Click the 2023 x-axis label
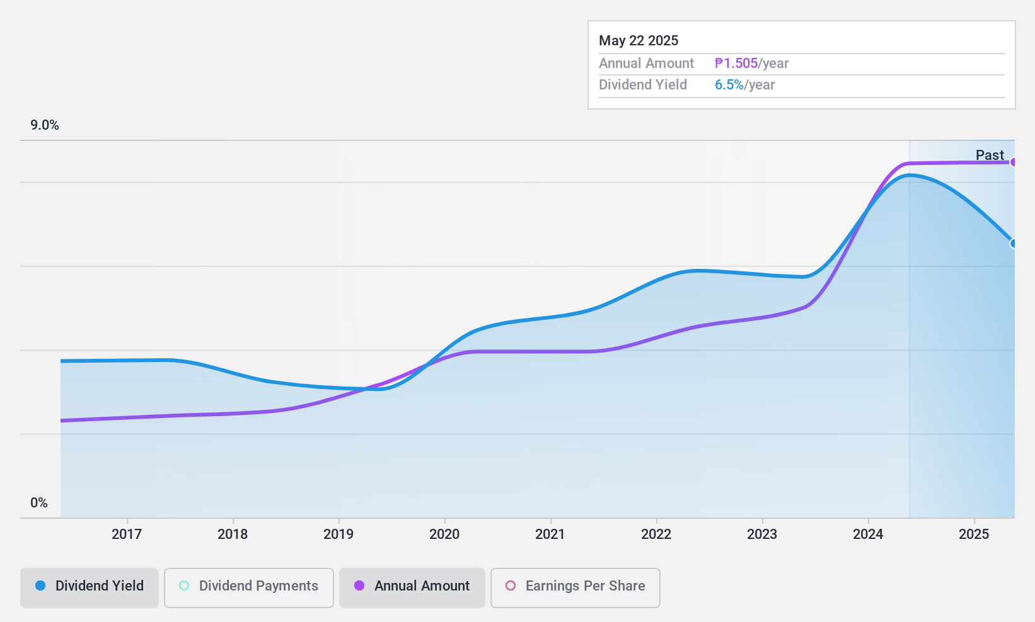Viewport: 1035px width, 622px height. coord(762,534)
